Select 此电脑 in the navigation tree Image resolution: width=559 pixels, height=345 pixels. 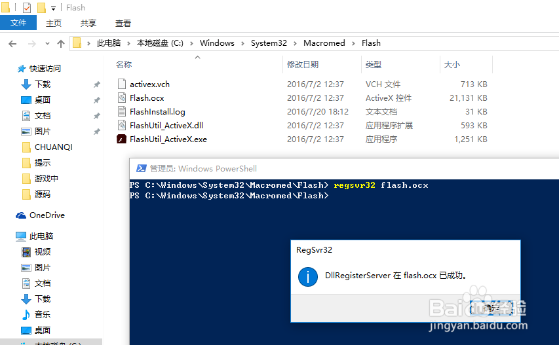click(x=41, y=236)
